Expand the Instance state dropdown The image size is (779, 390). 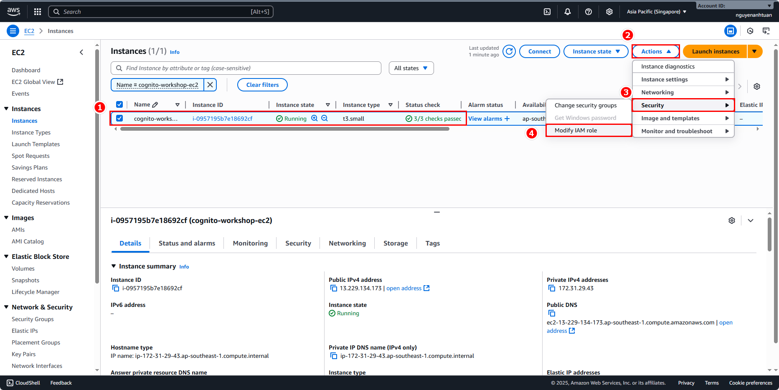click(596, 51)
